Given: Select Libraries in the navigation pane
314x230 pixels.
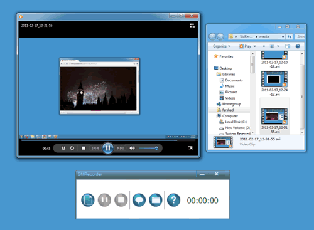Looking at the screenshot, I should (226, 74).
